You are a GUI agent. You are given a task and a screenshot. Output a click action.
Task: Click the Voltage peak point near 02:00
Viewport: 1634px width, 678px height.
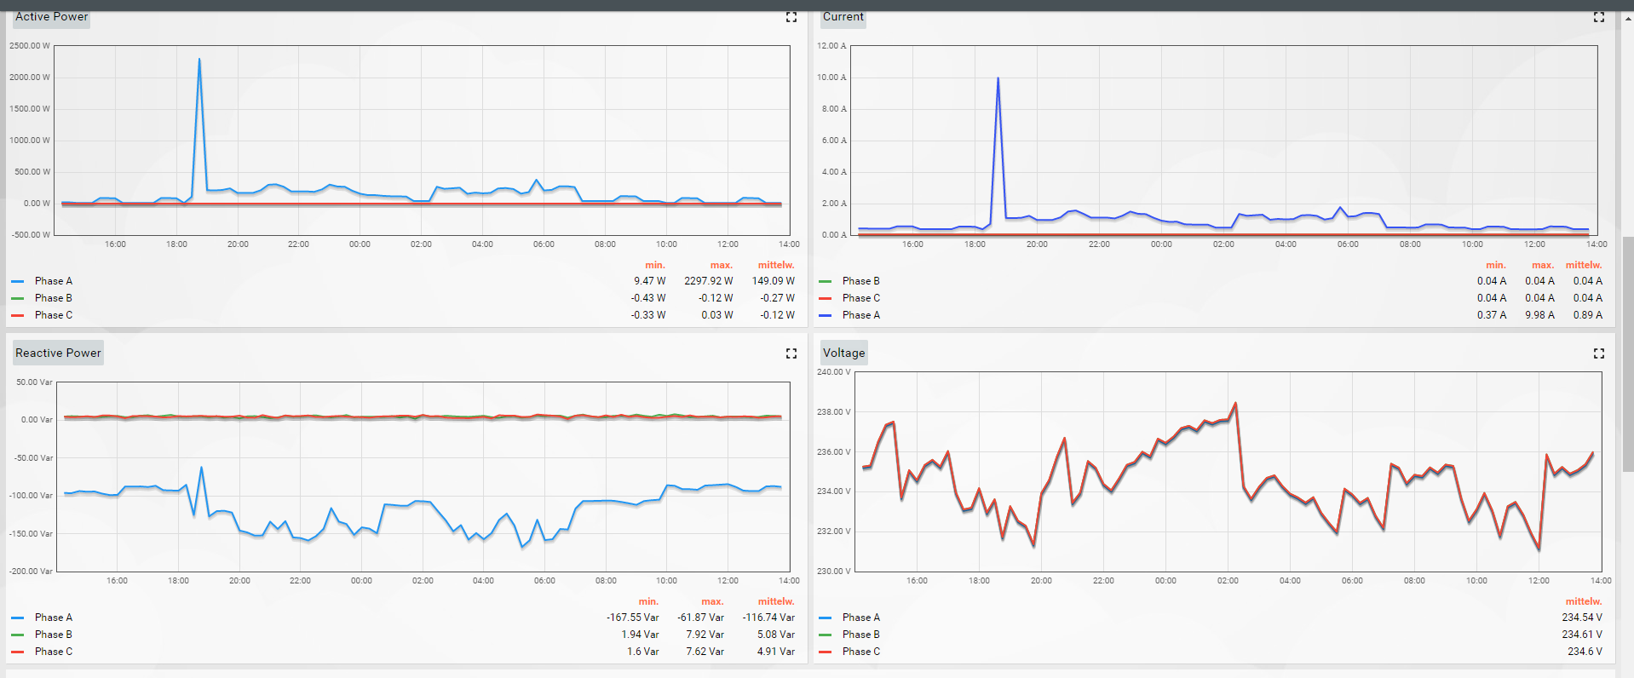(1235, 404)
